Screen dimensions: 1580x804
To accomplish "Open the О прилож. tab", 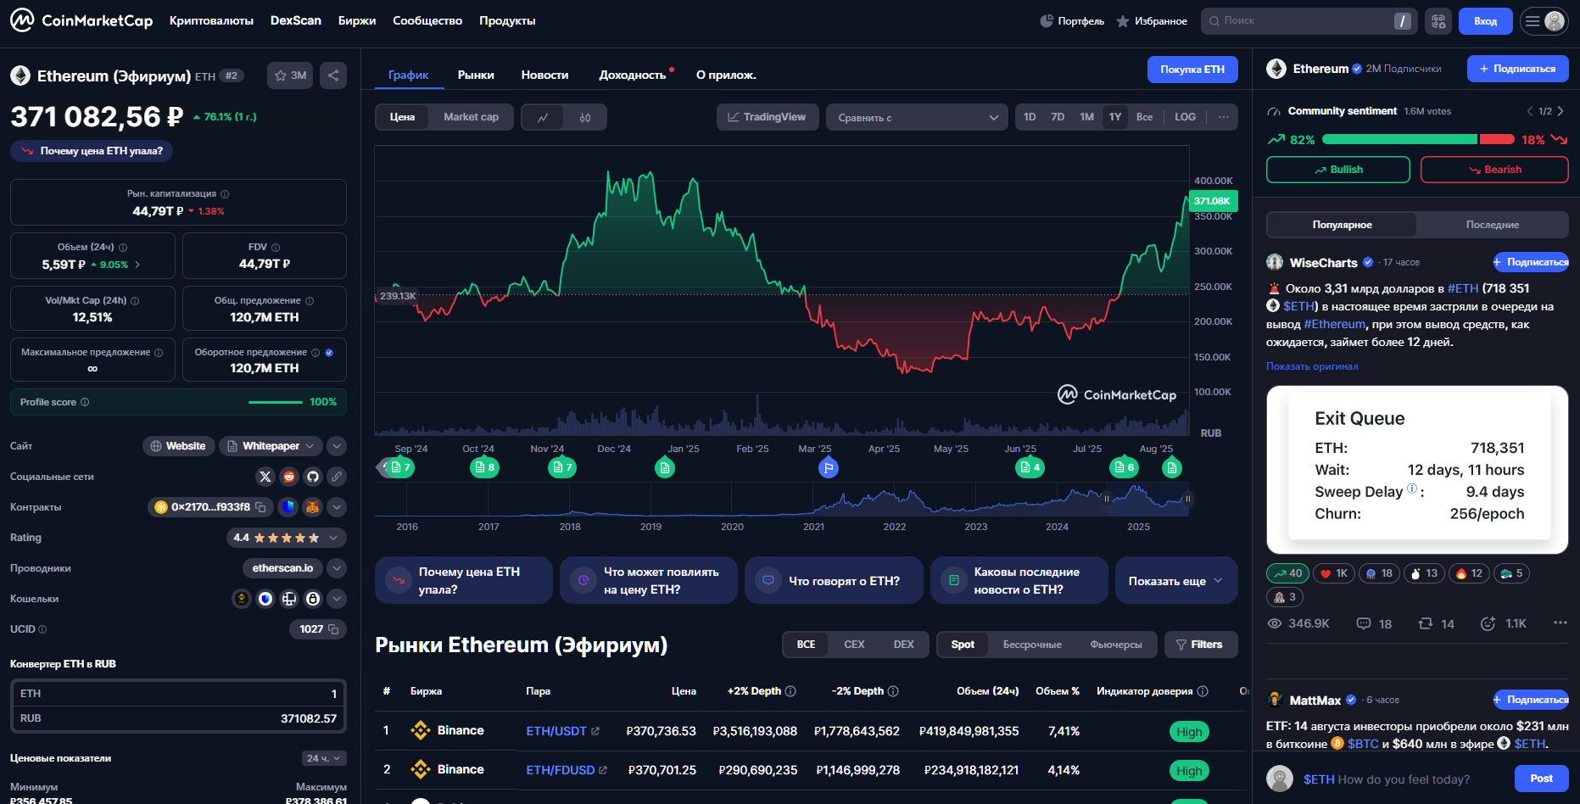I will (x=726, y=75).
